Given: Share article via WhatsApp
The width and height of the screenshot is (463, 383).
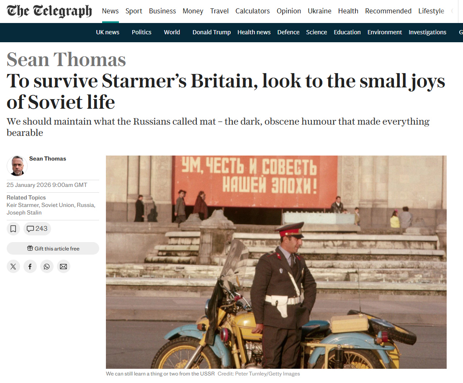Looking at the screenshot, I should click(46, 266).
